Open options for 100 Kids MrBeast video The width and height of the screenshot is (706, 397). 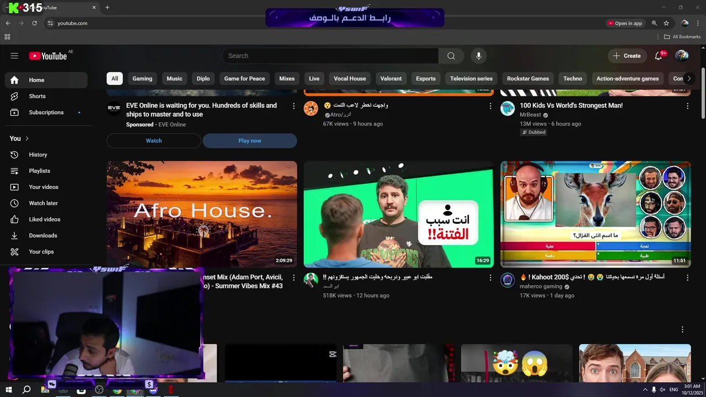coord(687,106)
